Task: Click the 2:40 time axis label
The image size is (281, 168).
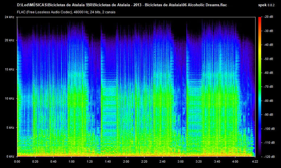Action: coord(162,161)
